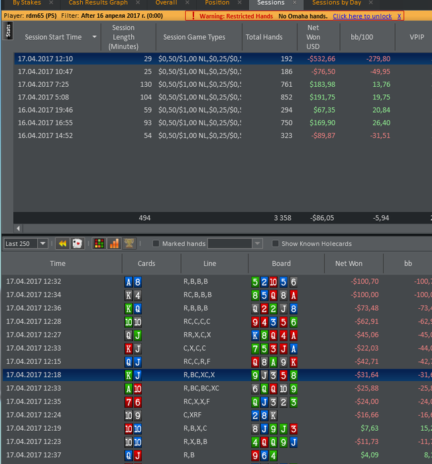This screenshot has width=432, height=464.
Task: Open the Last 250 hands dropdown
Action: coord(43,244)
